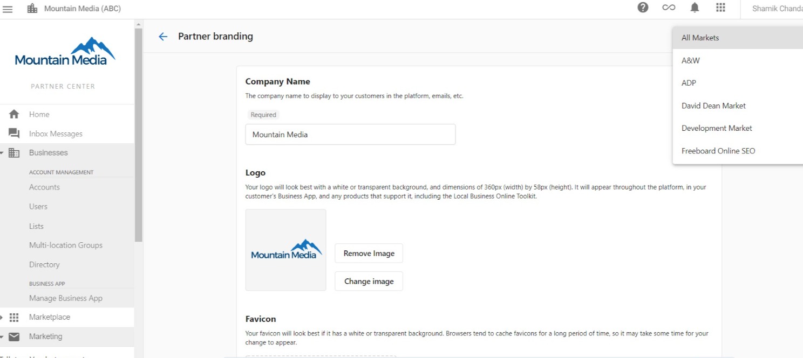Select the A&W market
The image size is (803, 358).
[x=738, y=60]
